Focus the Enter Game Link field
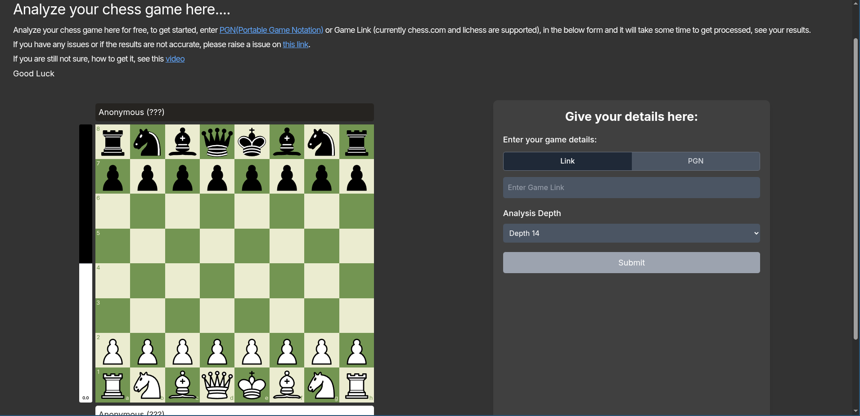Image resolution: width=860 pixels, height=416 pixels. (x=631, y=188)
